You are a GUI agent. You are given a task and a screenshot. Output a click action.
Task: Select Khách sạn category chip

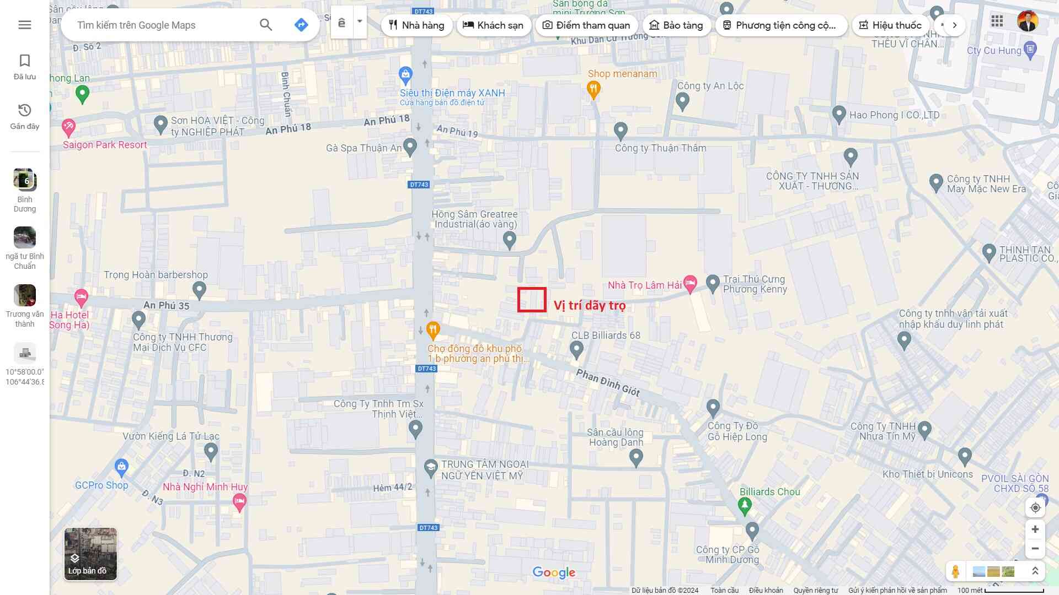click(x=493, y=25)
